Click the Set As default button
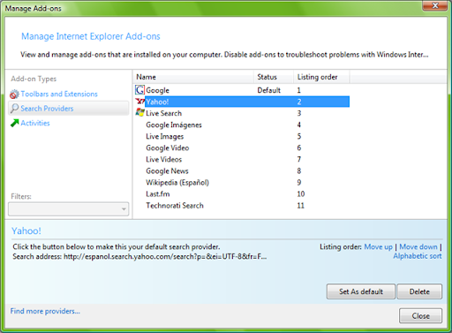The height and width of the screenshot is (333, 452). pos(361,291)
